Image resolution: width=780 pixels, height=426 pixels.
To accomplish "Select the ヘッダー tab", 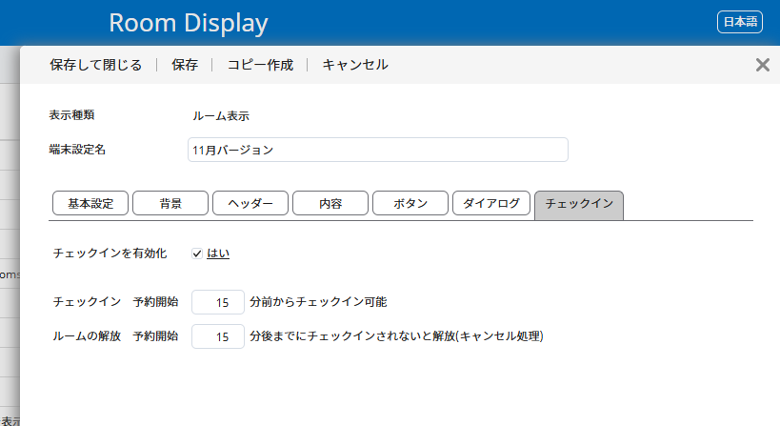I will coord(250,204).
